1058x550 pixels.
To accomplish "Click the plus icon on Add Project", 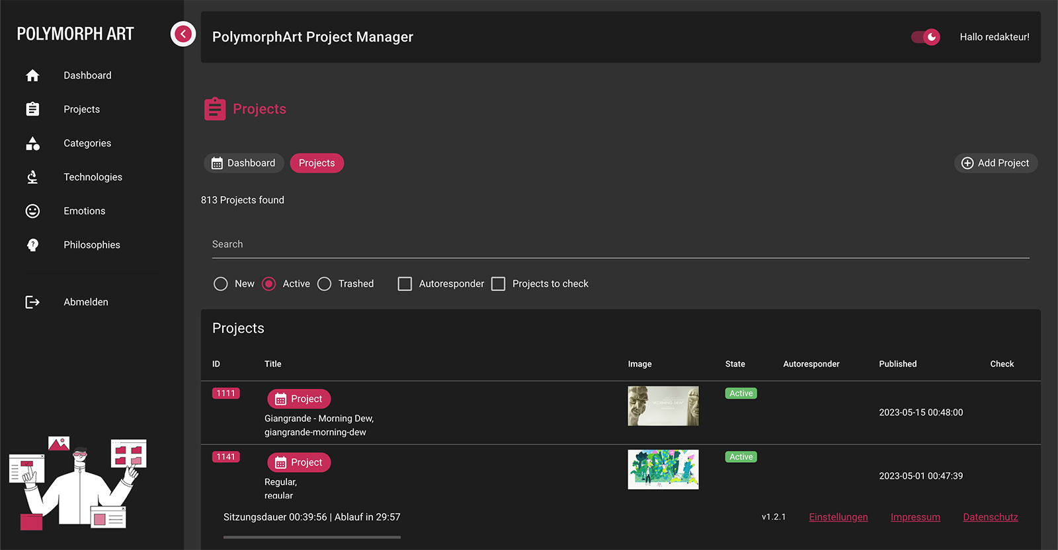I will click(x=967, y=163).
